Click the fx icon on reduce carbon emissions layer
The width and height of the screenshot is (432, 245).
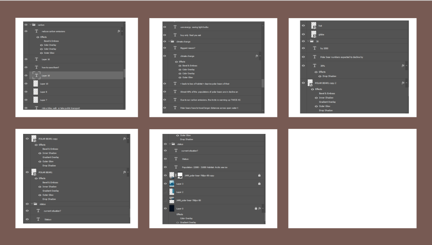coord(119,31)
